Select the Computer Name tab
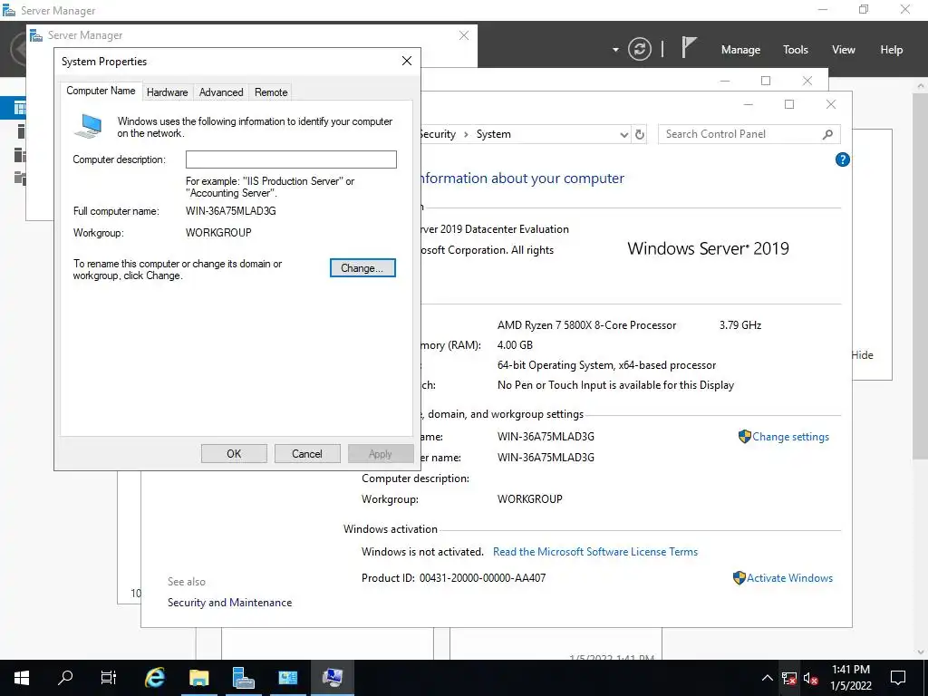 point(101,91)
